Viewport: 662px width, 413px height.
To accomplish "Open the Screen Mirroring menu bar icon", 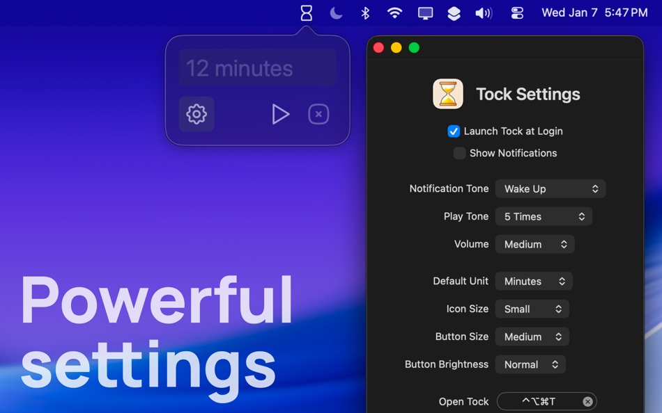I will [424, 12].
